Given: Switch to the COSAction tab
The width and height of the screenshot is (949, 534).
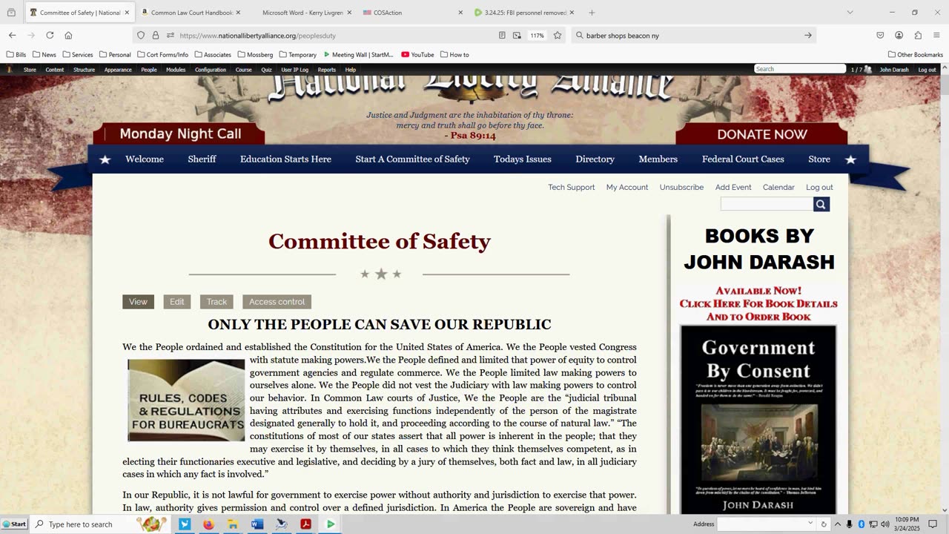Looking at the screenshot, I should click(413, 13).
